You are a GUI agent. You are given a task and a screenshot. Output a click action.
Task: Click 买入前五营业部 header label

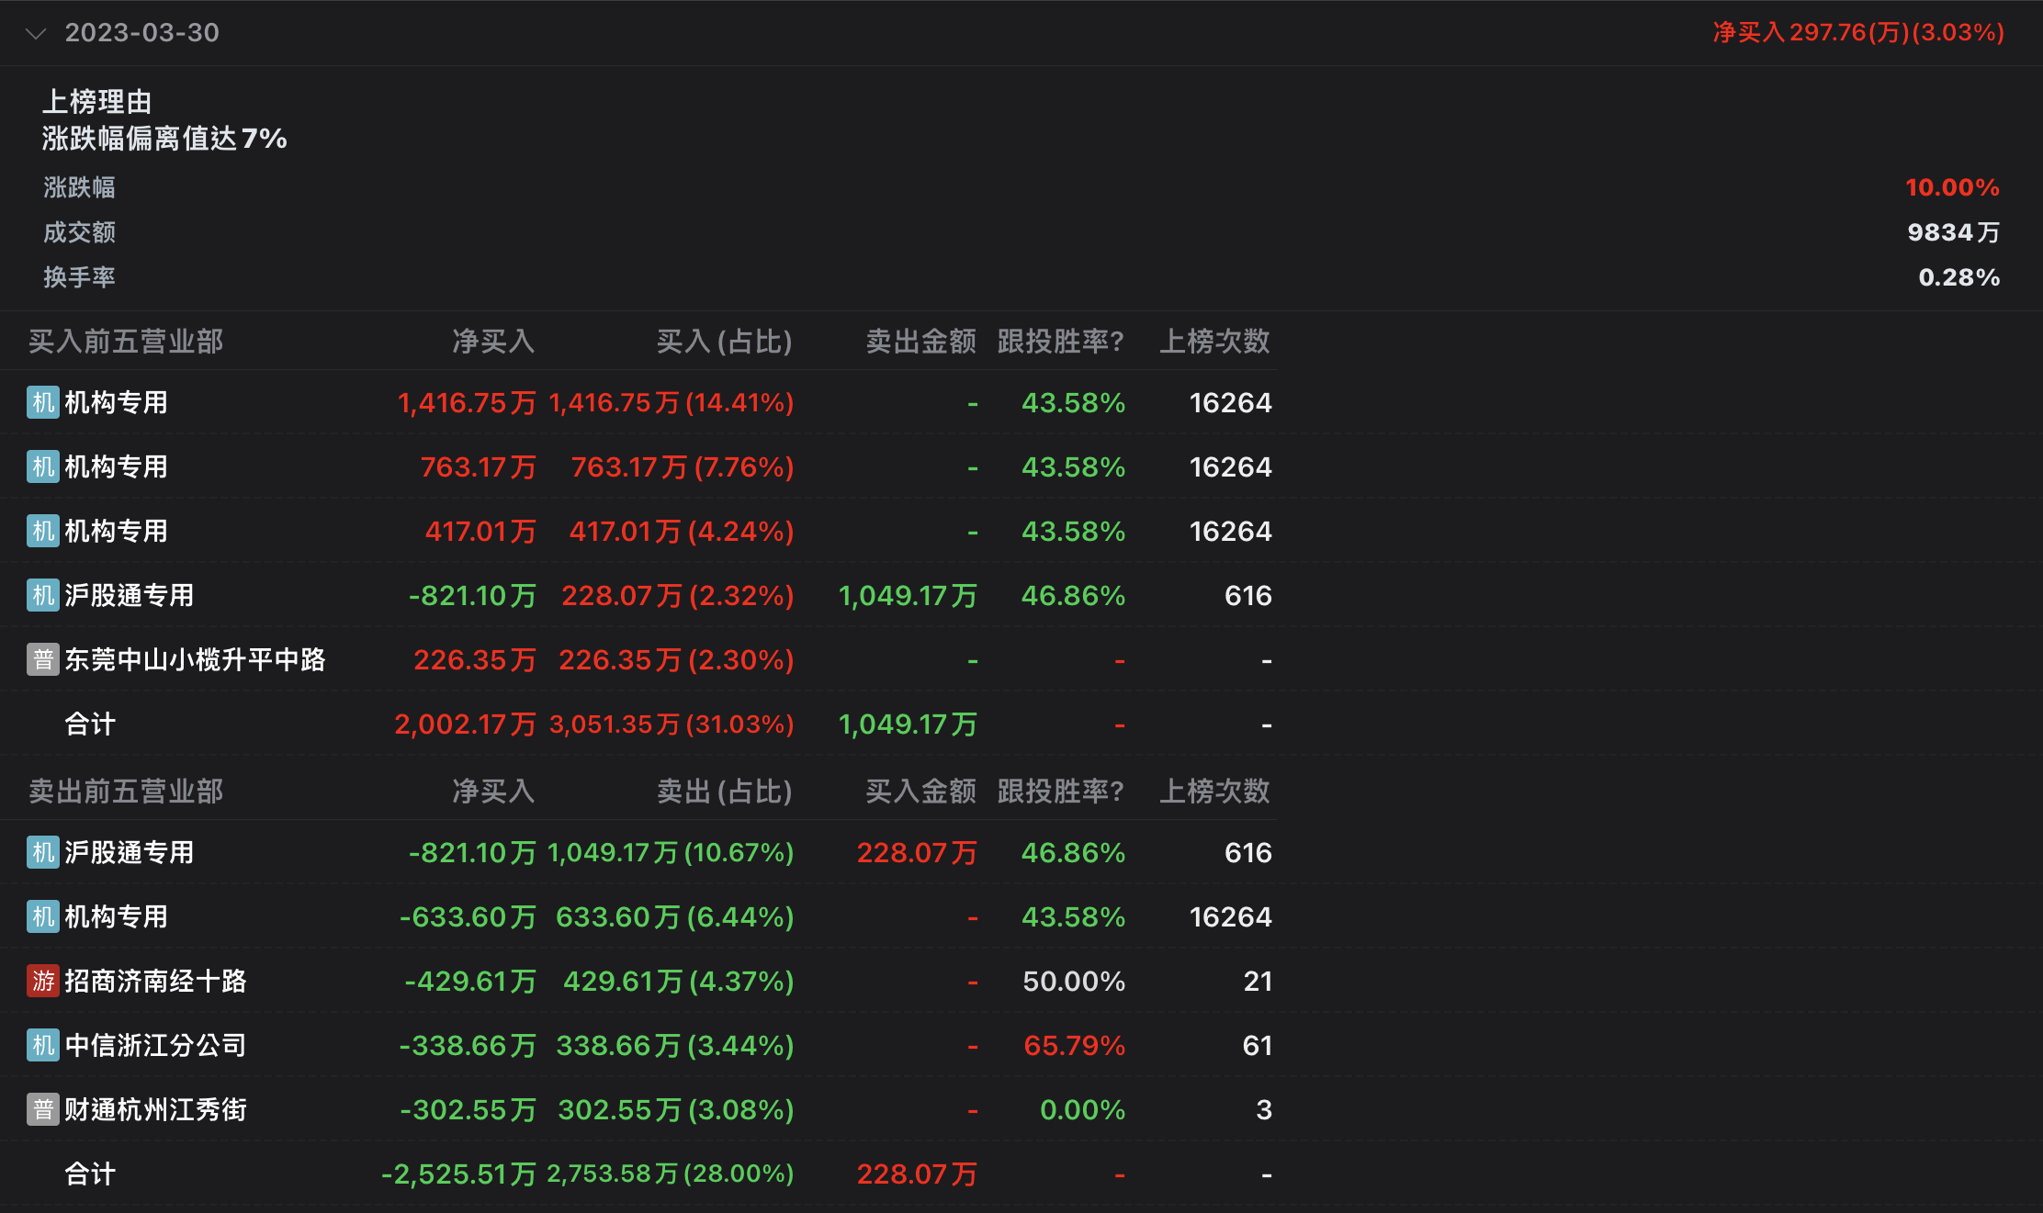click(126, 342)
